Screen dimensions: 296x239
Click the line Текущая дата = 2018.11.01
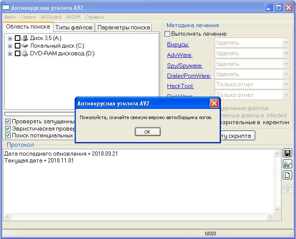(39, 161)
